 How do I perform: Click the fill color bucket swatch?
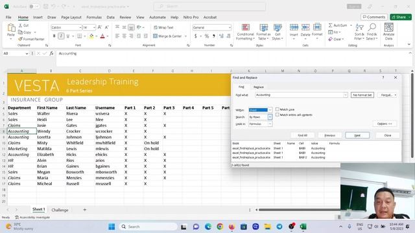click(91, 36)
